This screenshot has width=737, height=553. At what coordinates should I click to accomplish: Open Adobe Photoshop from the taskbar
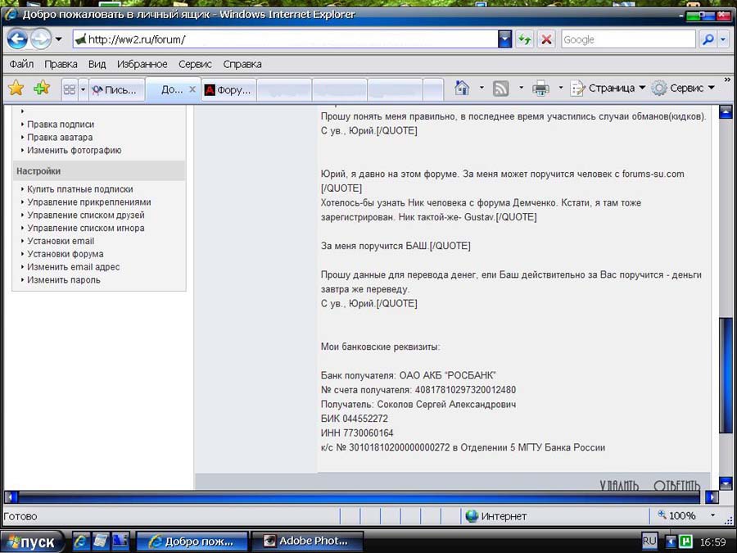point(305,542)
